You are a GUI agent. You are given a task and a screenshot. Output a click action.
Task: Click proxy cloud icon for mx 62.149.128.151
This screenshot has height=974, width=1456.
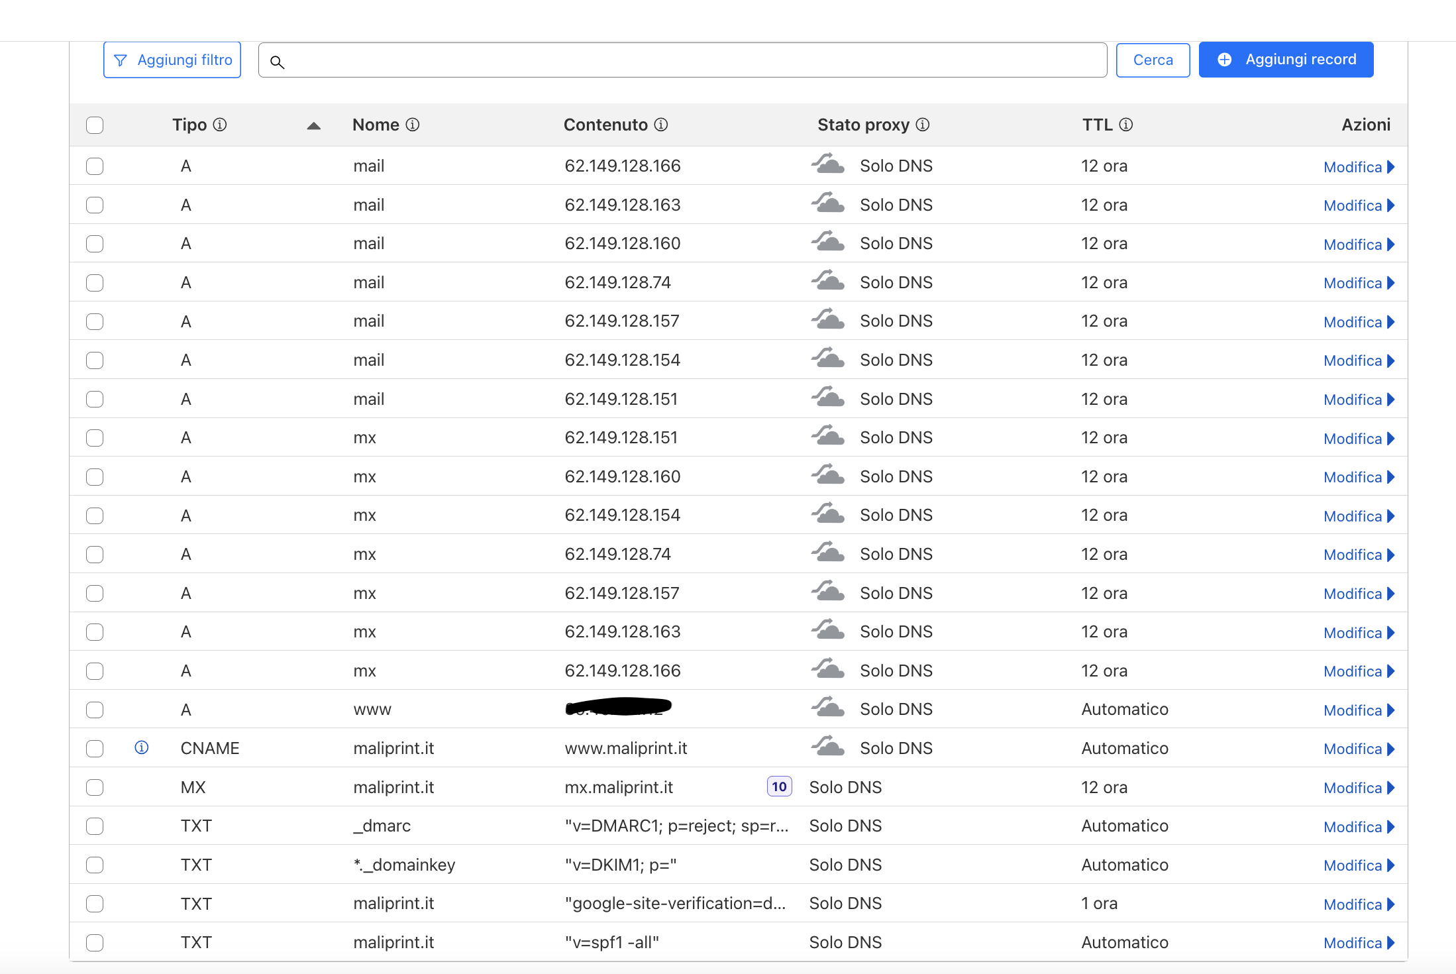(828, 435)
